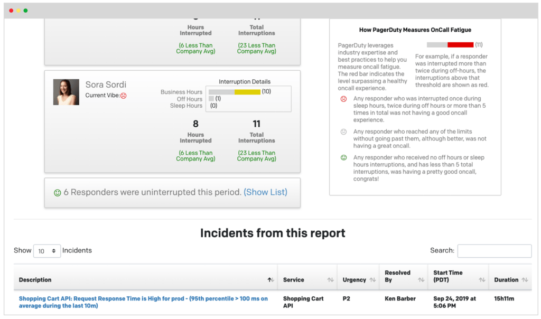Click the Interruption Details label
This screenshot has width=541, height=319.
click(x=245, y=82)
